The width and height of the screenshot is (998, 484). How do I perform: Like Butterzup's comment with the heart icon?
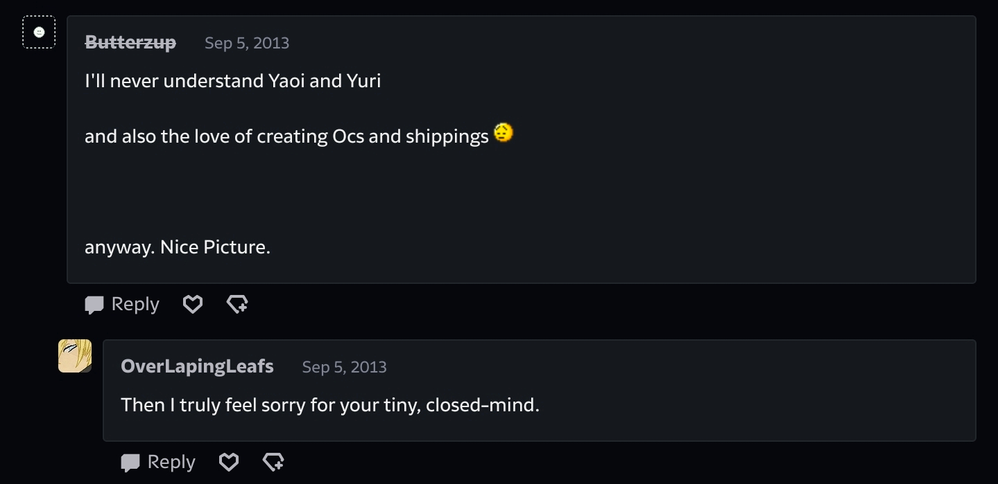pos(192,304)
